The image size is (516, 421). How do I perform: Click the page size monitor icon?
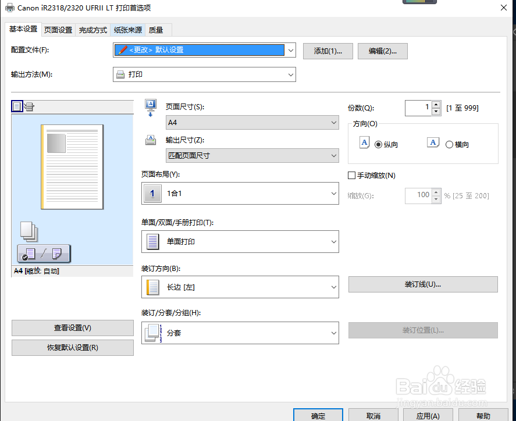151,108
